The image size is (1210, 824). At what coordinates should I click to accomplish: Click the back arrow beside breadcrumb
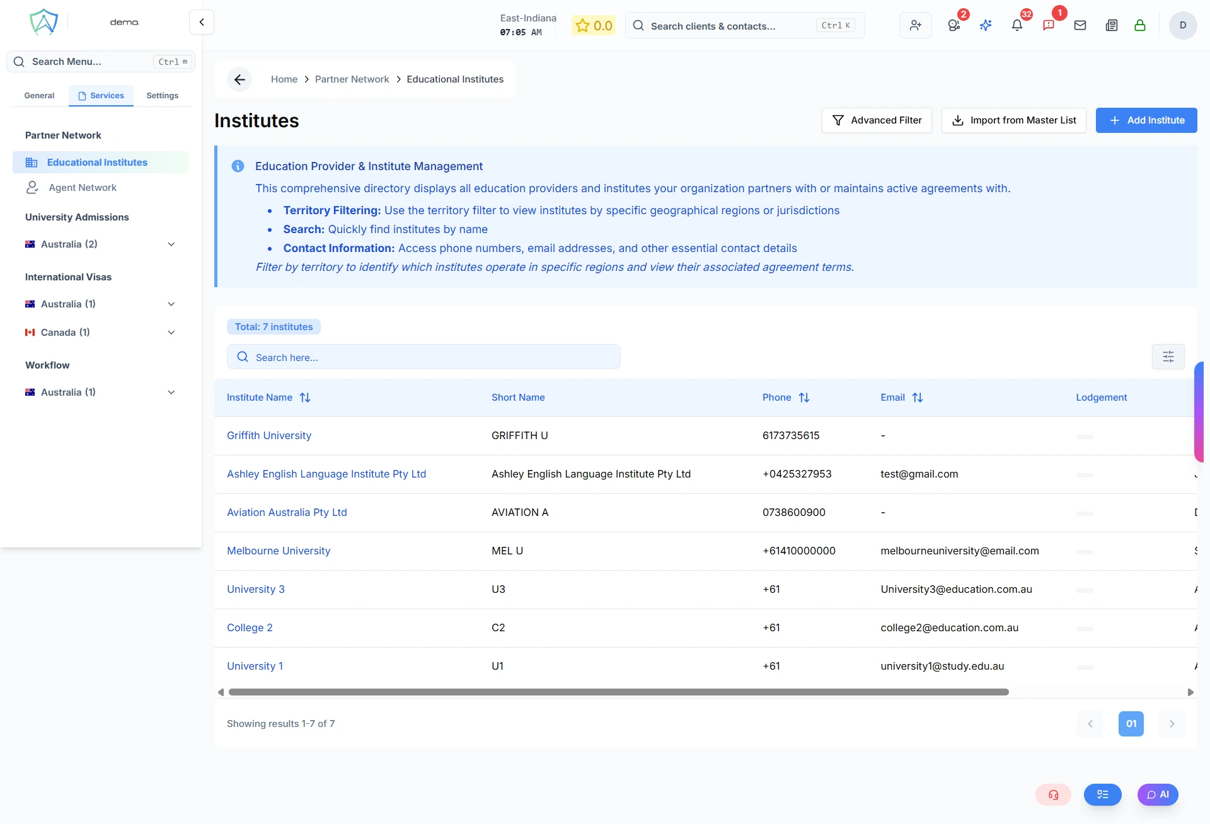(x=239, y=79)
